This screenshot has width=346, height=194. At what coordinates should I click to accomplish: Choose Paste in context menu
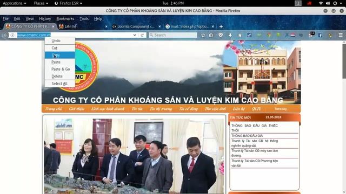point(60,62)
